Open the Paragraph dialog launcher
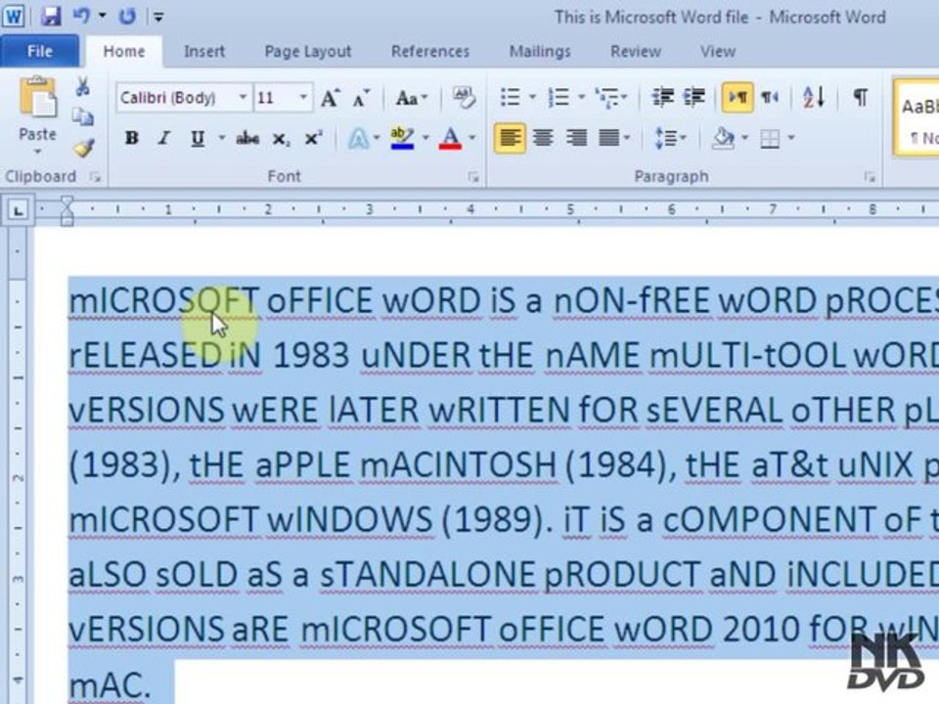939x704 pixels. pyautogui.click(x=870, y=177)
